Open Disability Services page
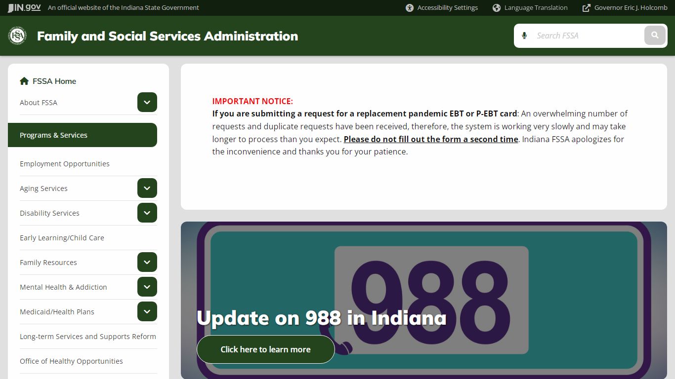 [49, 213]
